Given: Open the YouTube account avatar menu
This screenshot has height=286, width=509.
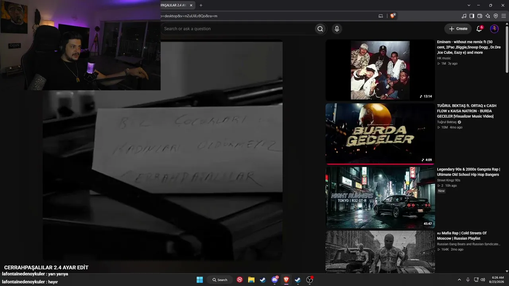Looking at the screenshot, I should (494, 29).
